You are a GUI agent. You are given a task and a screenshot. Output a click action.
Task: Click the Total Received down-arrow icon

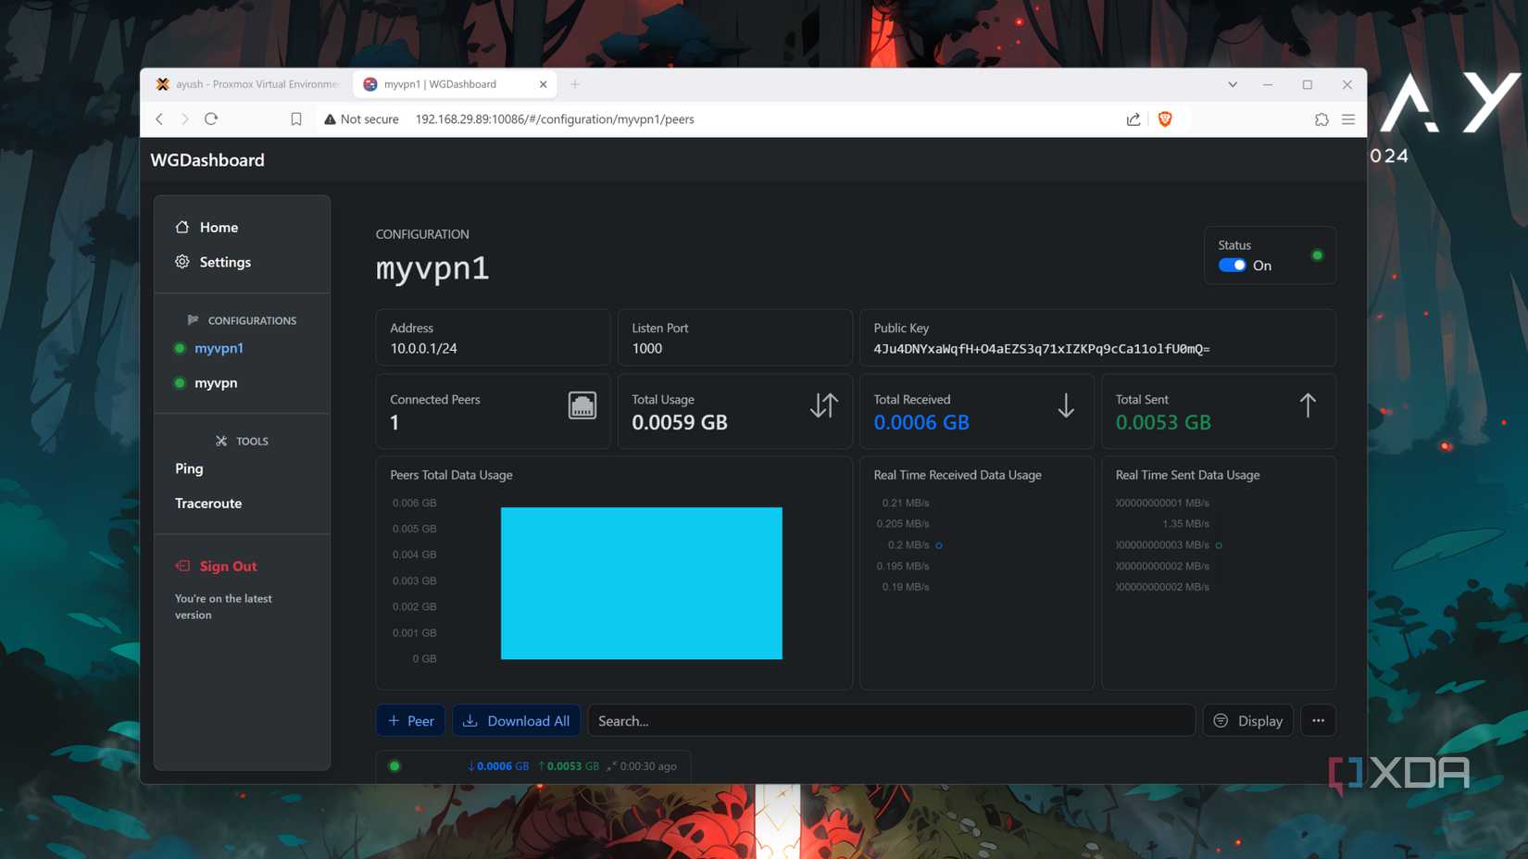tap(1066, 405)
